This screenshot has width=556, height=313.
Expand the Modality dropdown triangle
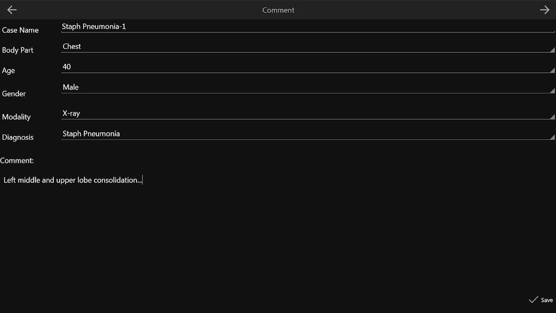click(553, 116)
